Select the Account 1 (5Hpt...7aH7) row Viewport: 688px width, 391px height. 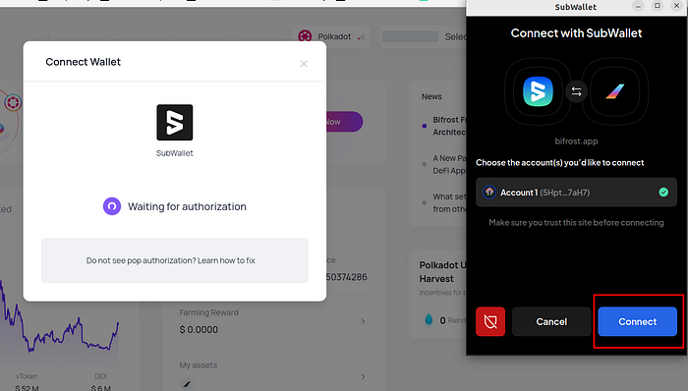click(x=576, y=192)
